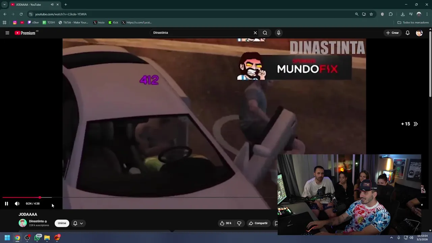Open the Dinastinta channel name link
The image size is (432, 243).
(36, 221)
